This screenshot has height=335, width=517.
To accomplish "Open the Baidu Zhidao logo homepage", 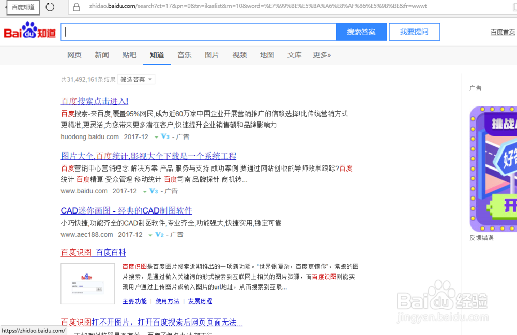I will coord(29,31).
